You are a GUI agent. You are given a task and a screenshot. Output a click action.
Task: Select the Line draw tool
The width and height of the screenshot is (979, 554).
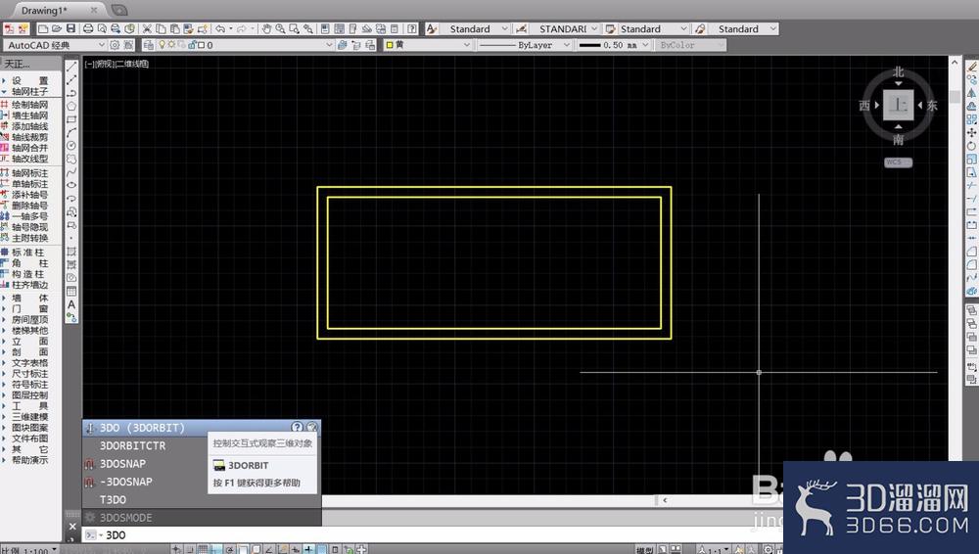click(71, 67)
